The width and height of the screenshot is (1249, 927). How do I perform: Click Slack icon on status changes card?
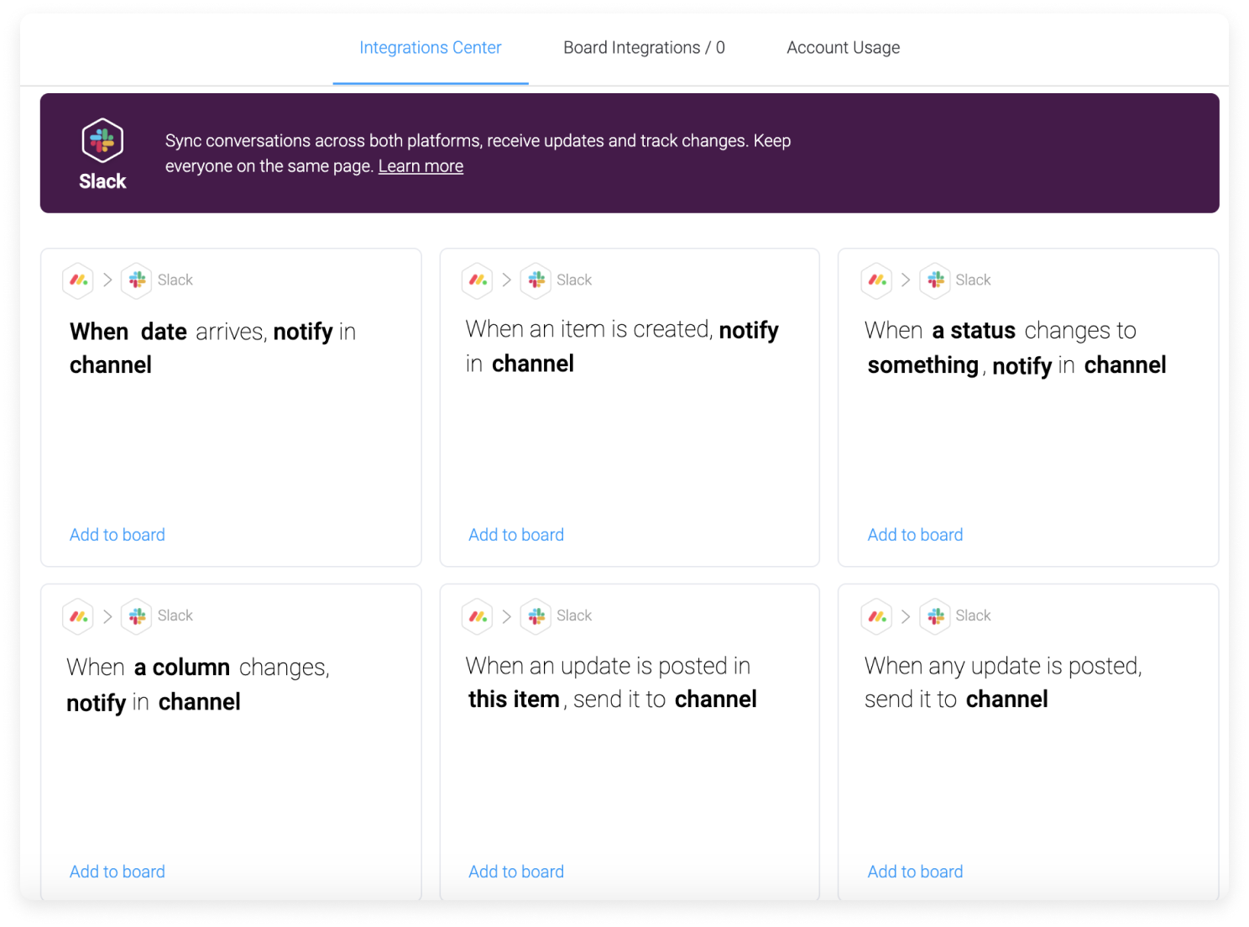click(x=935, y=280)
